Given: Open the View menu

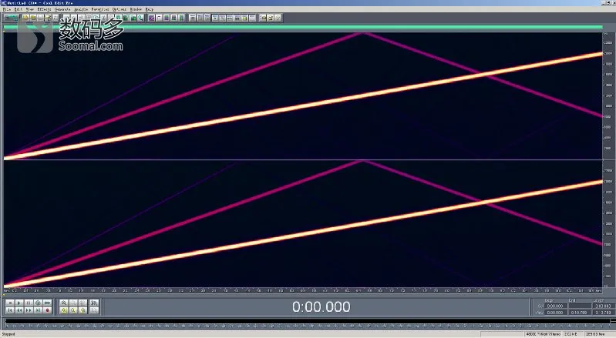Looking at the screenshot, I should point(30,9).
